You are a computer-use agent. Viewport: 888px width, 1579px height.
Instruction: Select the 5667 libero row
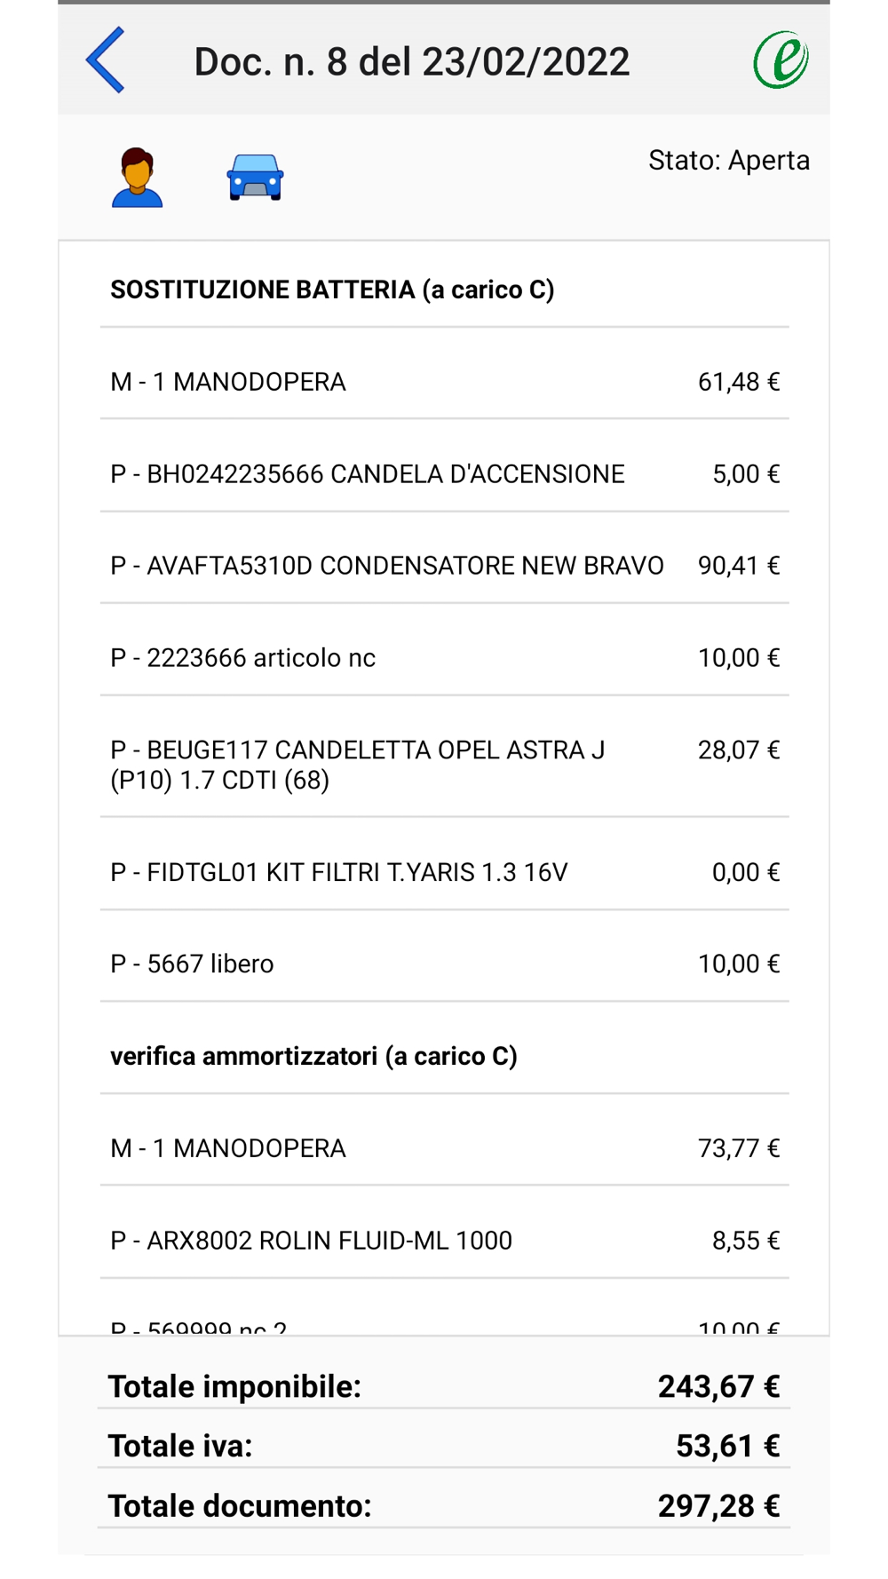click(444, 964)
